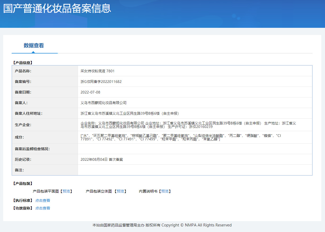
Task: Preview the 产品包装立体图 image
Action: click(x=121, y=191)
